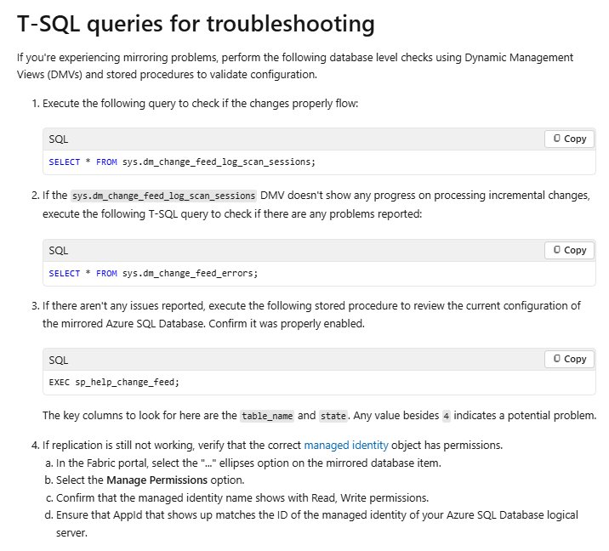609x551 pixels.
Task: Click the SELECT sys.dm_change_feed_errors code line
Action: 153,273
